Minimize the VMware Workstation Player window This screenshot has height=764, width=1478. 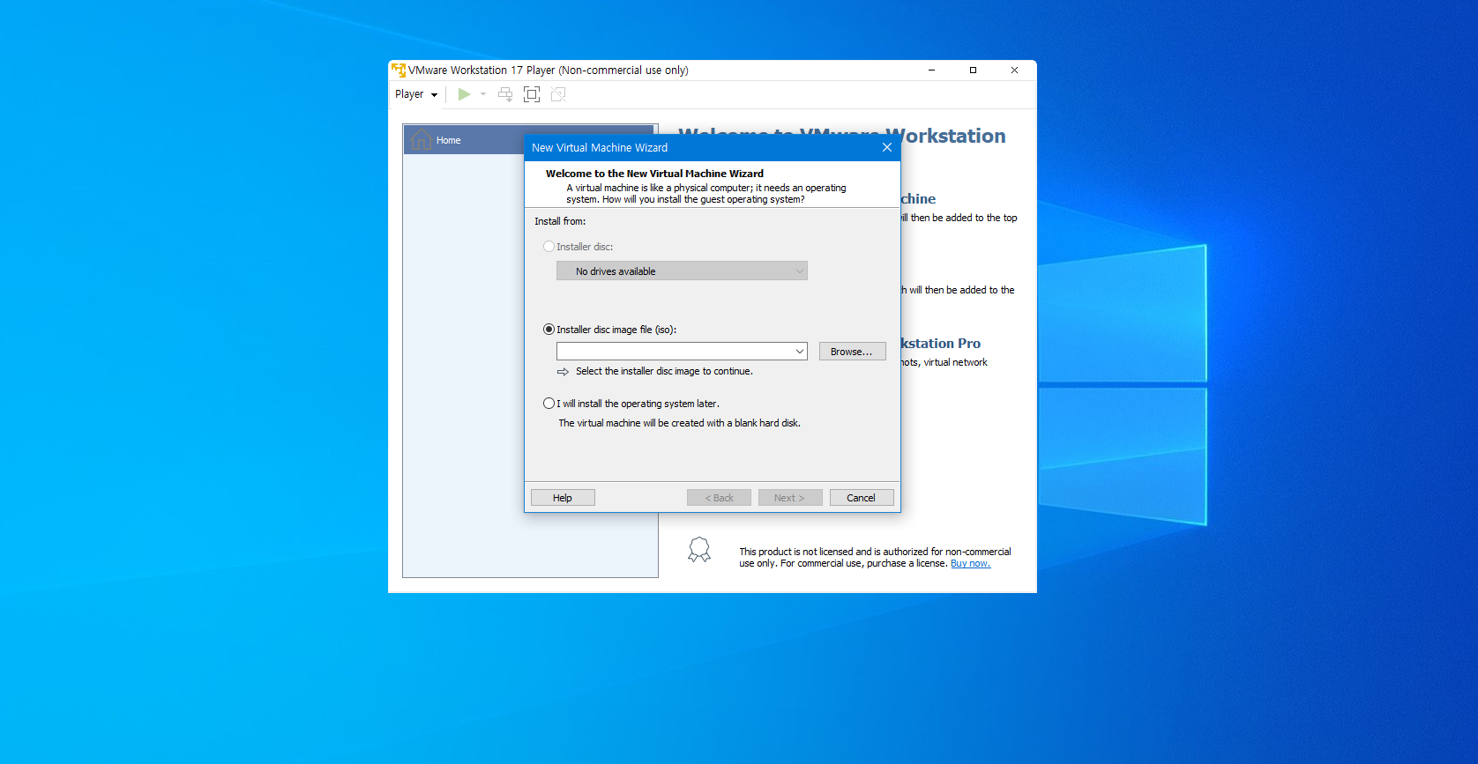(x=931, y=70)
